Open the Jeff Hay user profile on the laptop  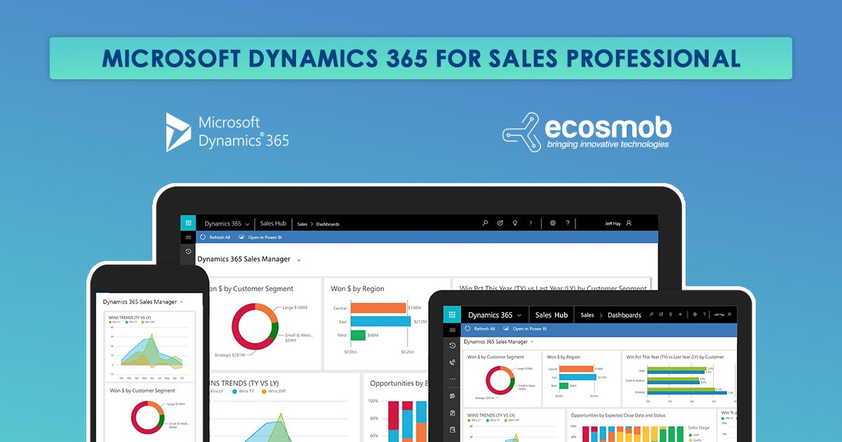[629, 223]
